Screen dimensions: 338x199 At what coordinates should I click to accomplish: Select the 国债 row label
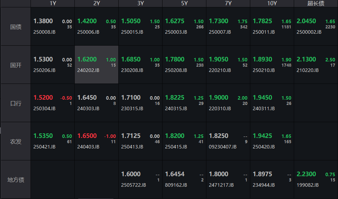coord(15,27)
